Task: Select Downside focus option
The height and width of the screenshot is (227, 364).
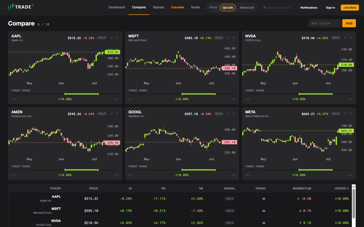Action: [247, 8]
